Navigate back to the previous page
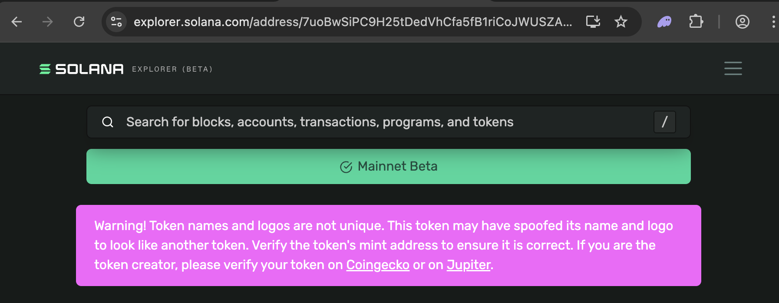Viewport: 779px width, 303px height. pyautogui.click(x=17, y=22)
